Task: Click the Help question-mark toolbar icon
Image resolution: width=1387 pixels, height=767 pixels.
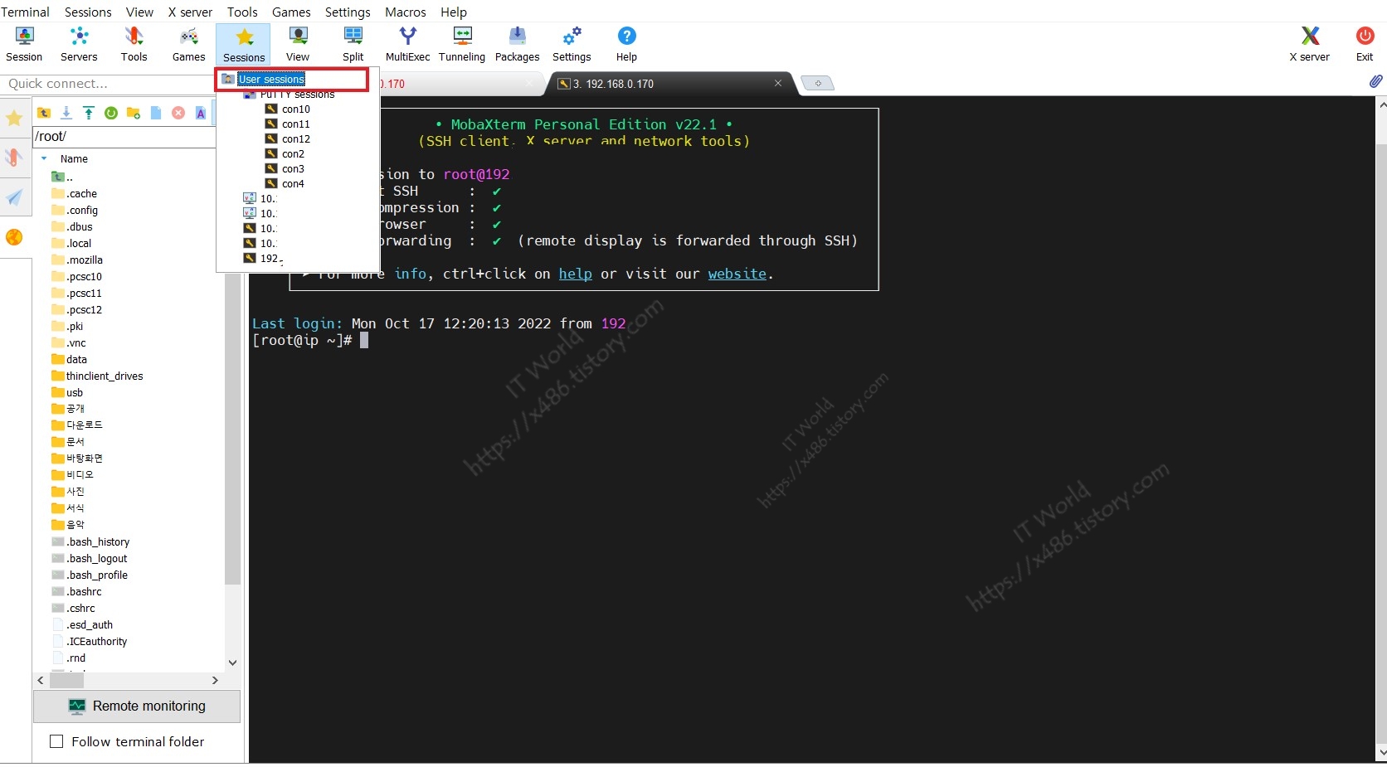Action: coord(626,44)
